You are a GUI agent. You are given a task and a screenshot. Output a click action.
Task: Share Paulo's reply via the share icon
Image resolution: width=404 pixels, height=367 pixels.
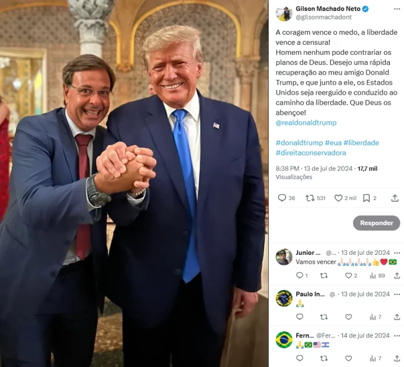pos(397,316)
